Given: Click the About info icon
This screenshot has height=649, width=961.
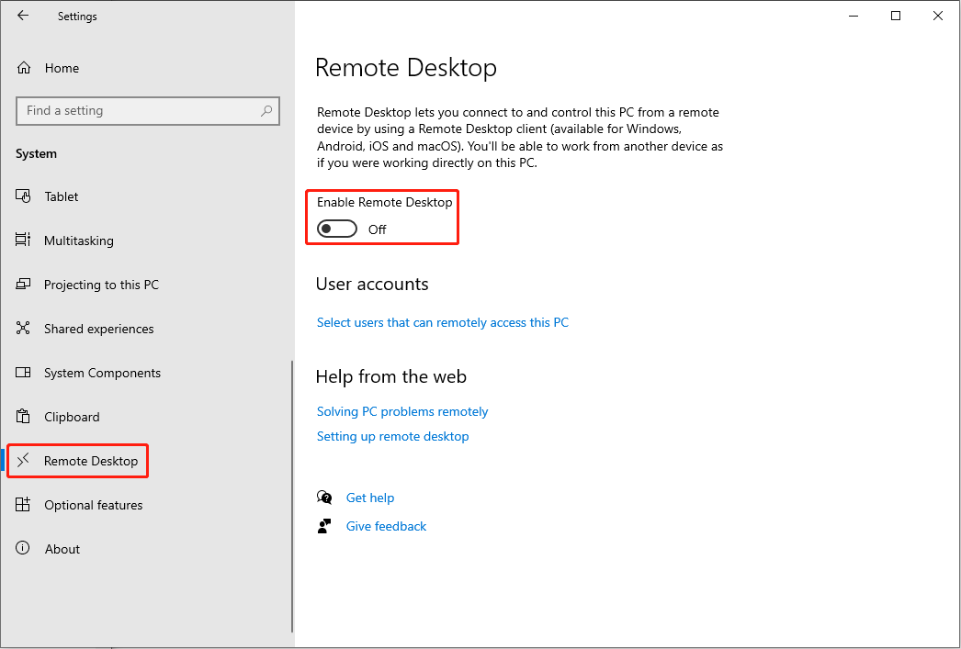Looking at the screenshot, I should tap(22, 548).
